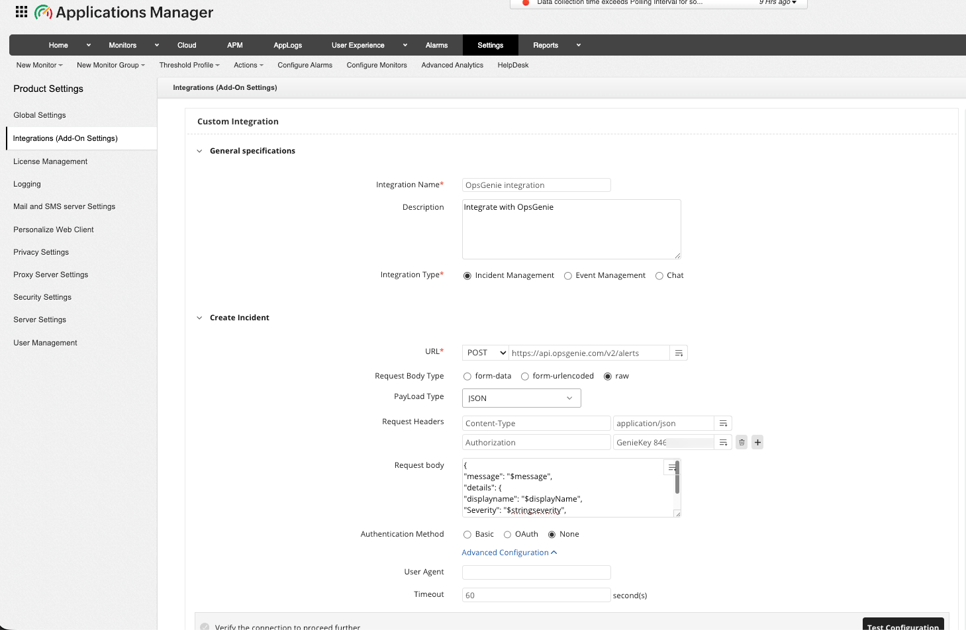Open License Management in sidebar
Screen dimensions: 966x630
click(x=50, y=161)
